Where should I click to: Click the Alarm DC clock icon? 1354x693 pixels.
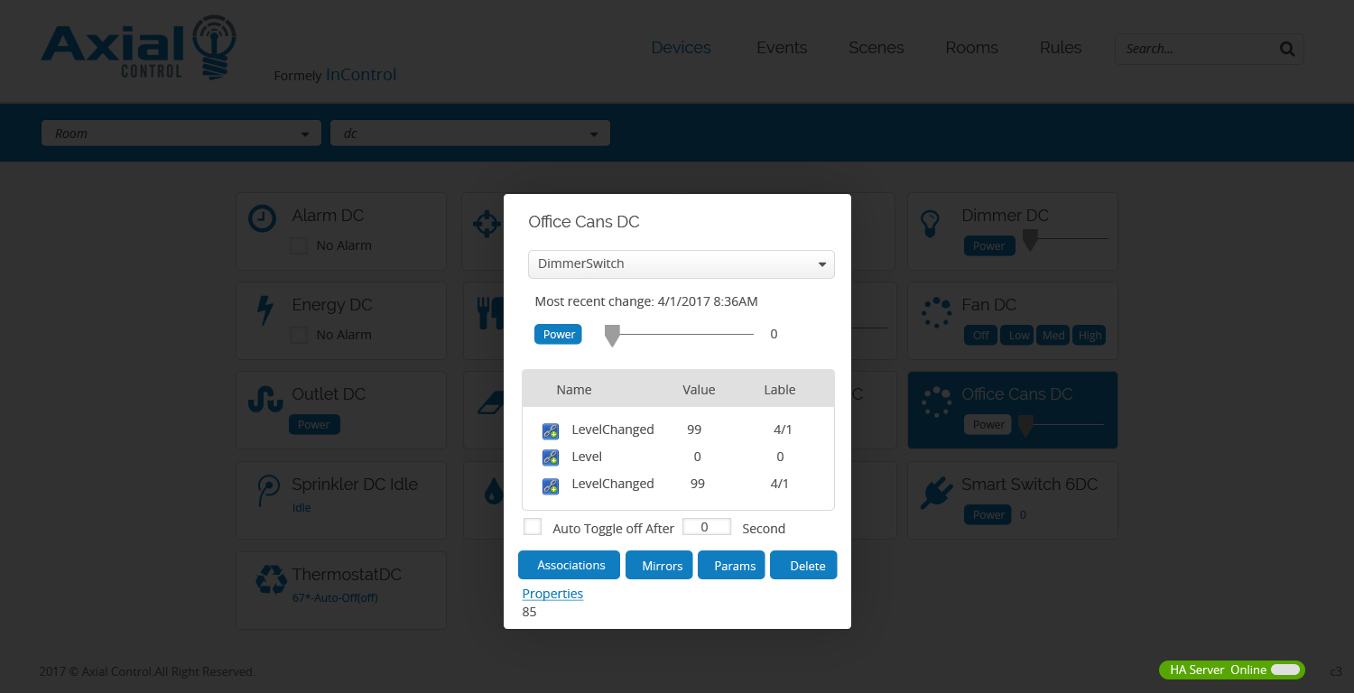point(262,219)
